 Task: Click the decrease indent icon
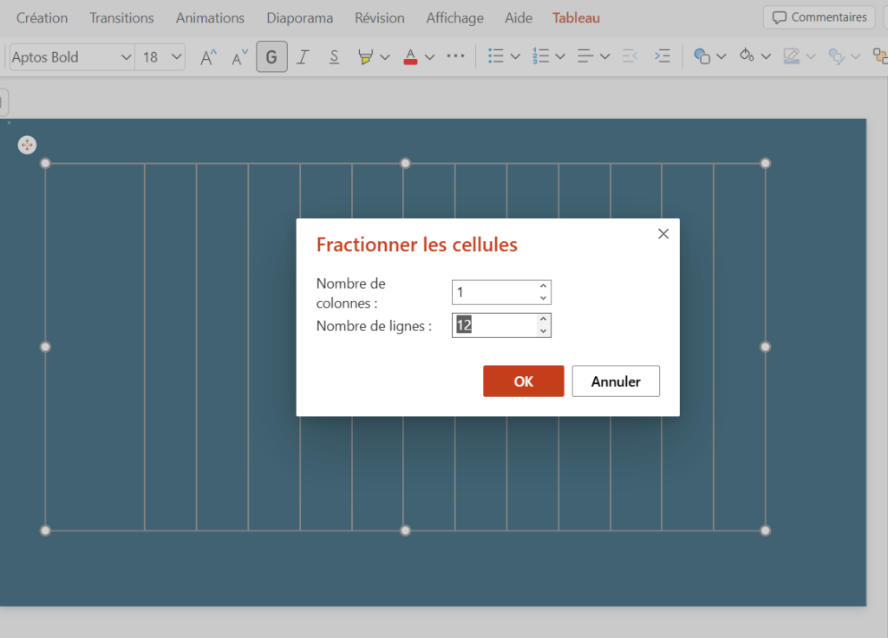(630, 56)
